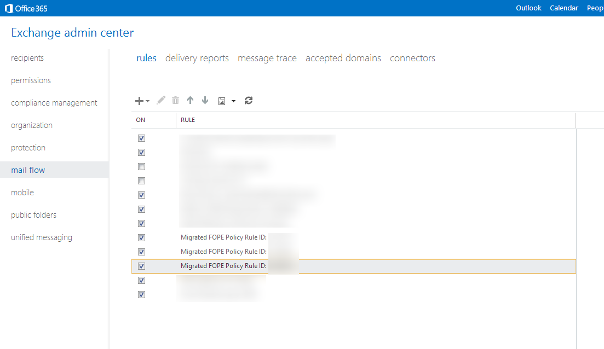Select mail flow in the sidebar
Viewport: 604px width, 349px height.
[x=54, y=170]
